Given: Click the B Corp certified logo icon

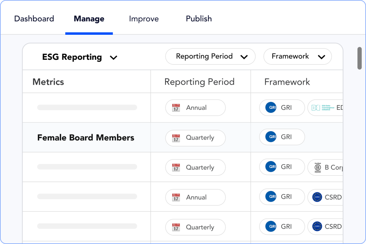Looking at the screenshot, I should click(x=317, y=167).
